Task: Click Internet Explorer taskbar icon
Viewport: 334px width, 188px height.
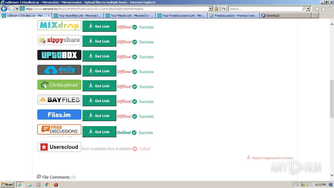Action: 20,185
